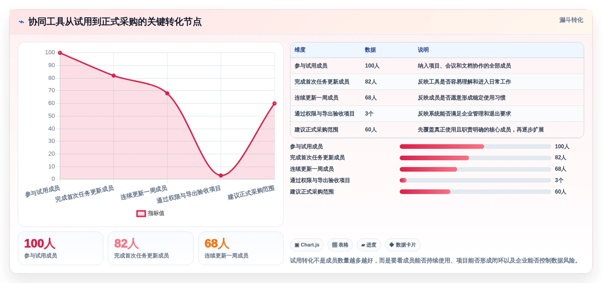The width and height of the screenshot is (602, 283).
Task: Select the 进度 chip
Action: (x=369, y=245)
